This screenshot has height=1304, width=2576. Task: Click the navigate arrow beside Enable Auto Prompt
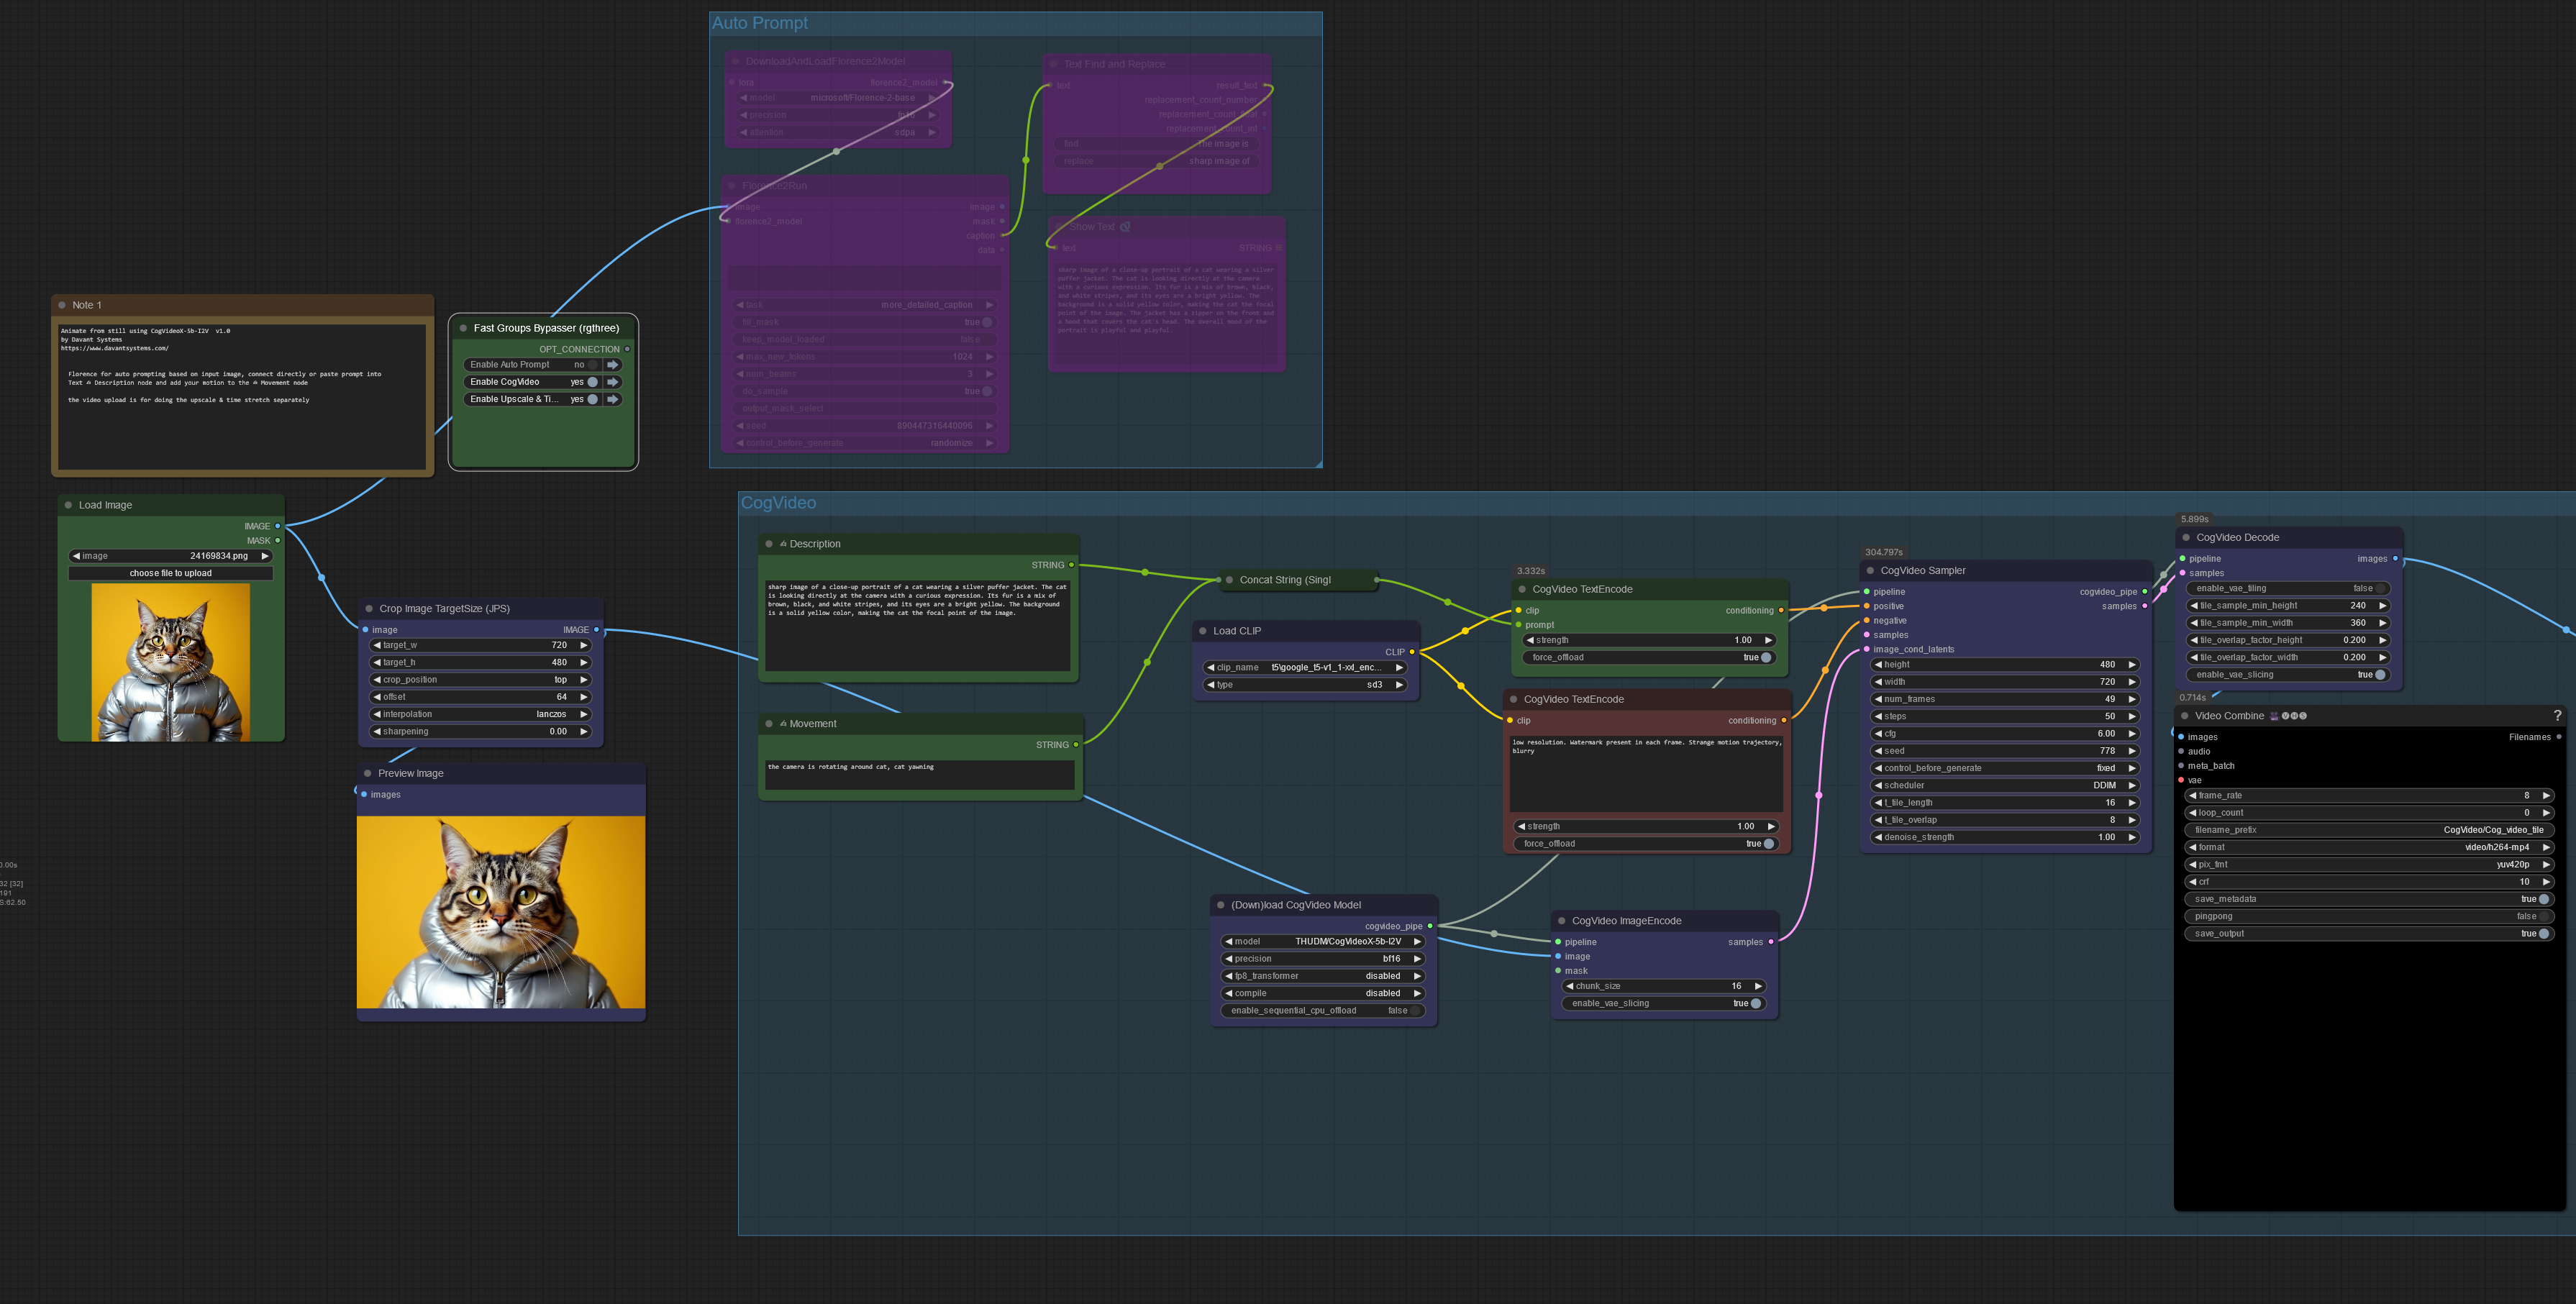613,365
